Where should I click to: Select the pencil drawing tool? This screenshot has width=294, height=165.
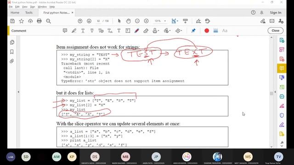tap(137, 31)
